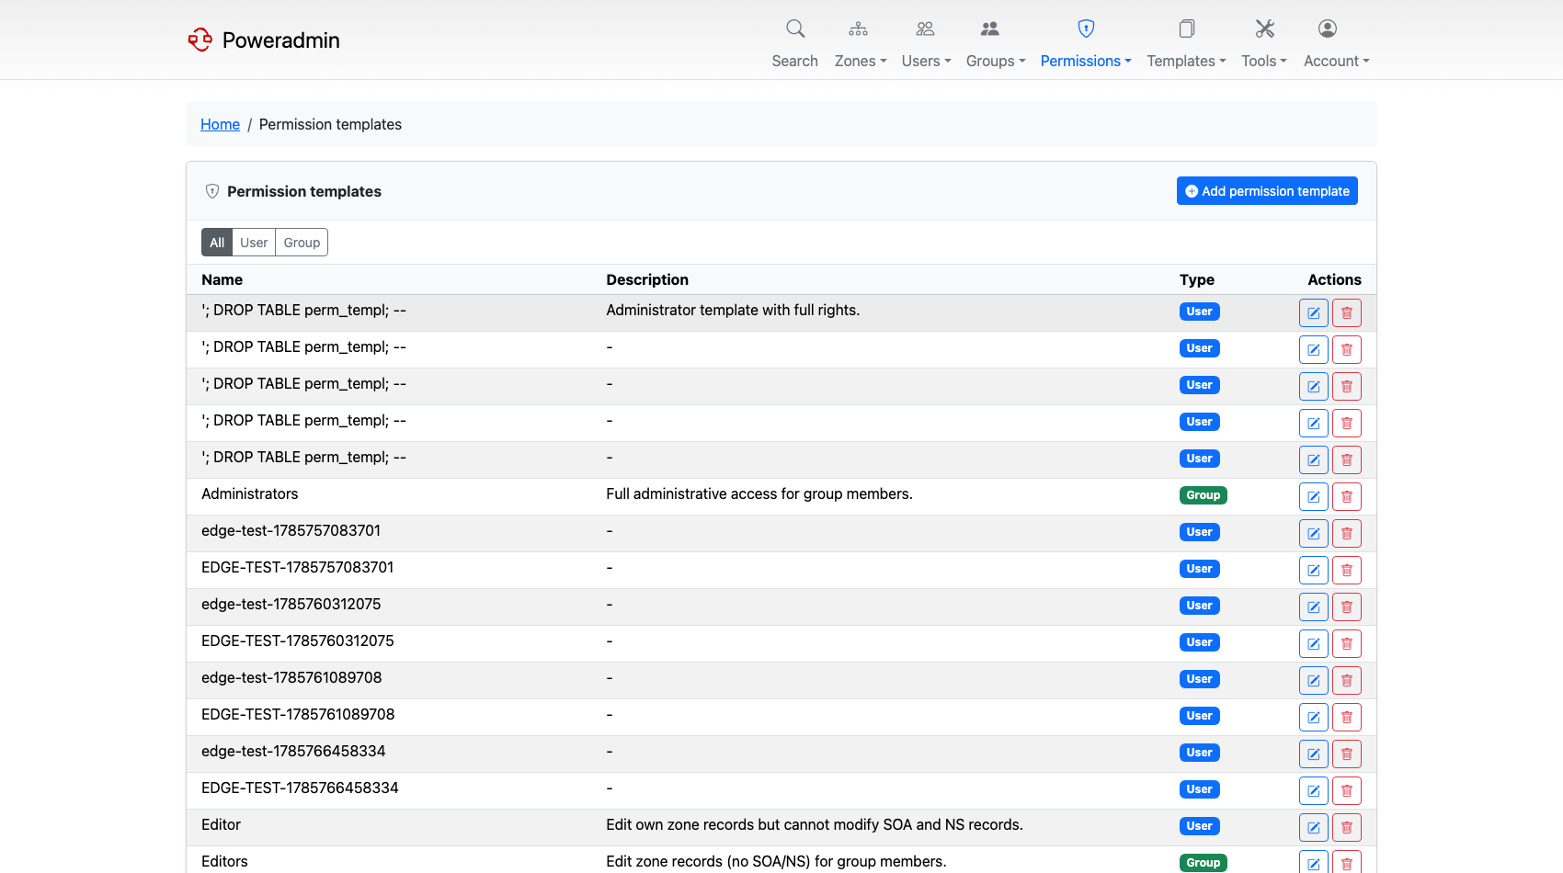Delete uppercase EDGE-TEST-1785766458334 template
Viewport: 1563px width, 873px height.
(1347, 790)
